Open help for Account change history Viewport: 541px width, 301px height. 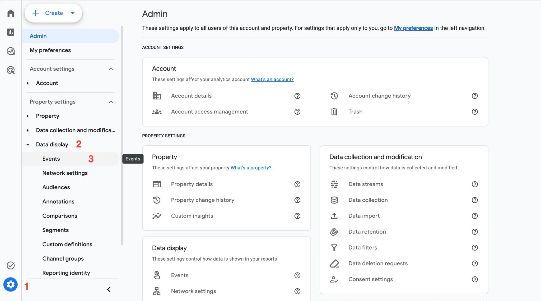tap(475, 96)
